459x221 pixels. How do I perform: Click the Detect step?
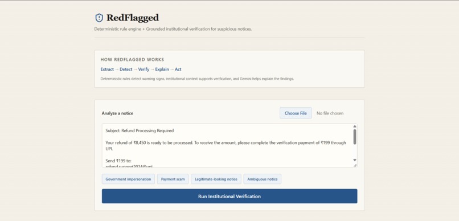click(126, 69)
